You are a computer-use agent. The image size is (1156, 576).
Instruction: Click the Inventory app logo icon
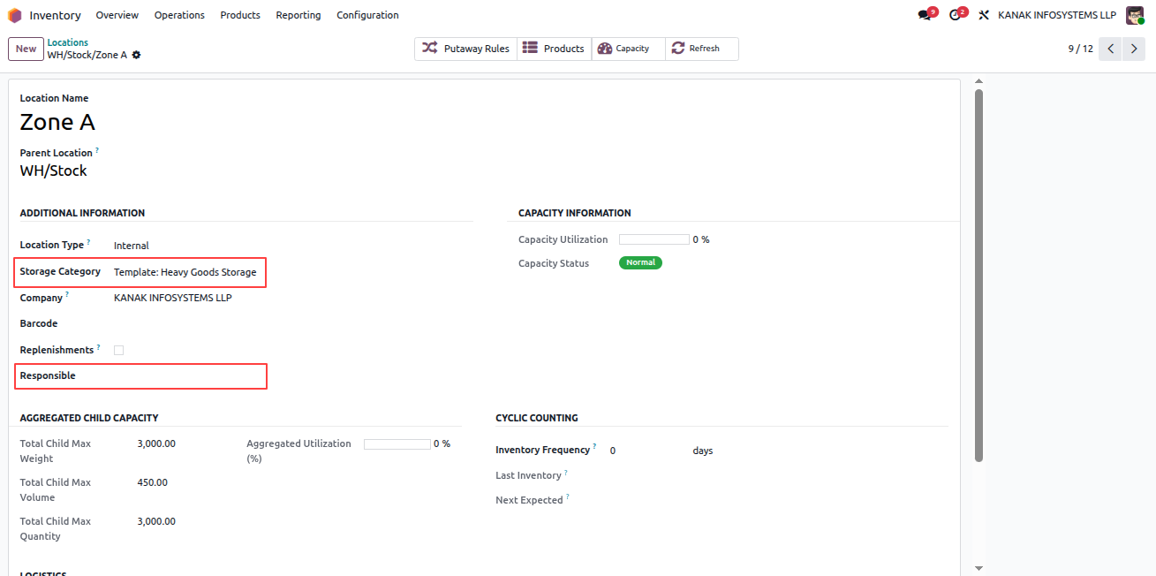point(15,15)
